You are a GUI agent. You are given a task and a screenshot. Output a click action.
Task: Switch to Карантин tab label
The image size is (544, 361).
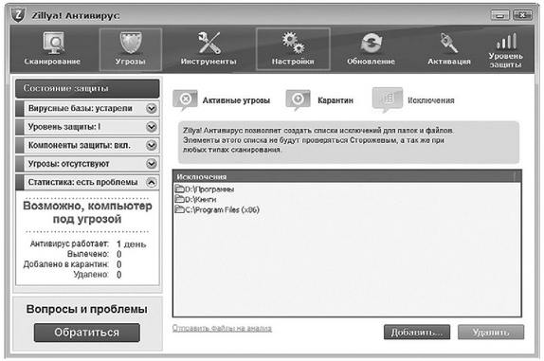335,100
